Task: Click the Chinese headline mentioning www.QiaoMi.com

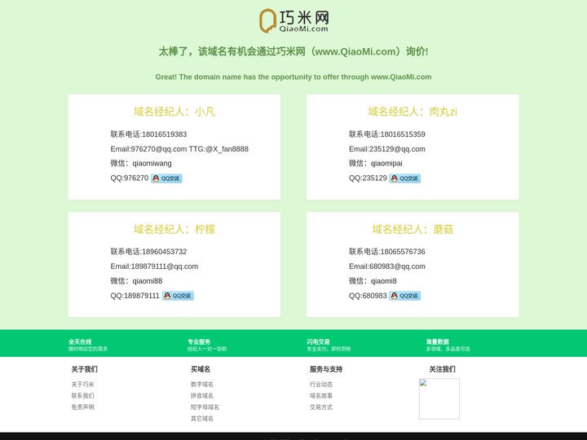Action: (x=293, y=51)
